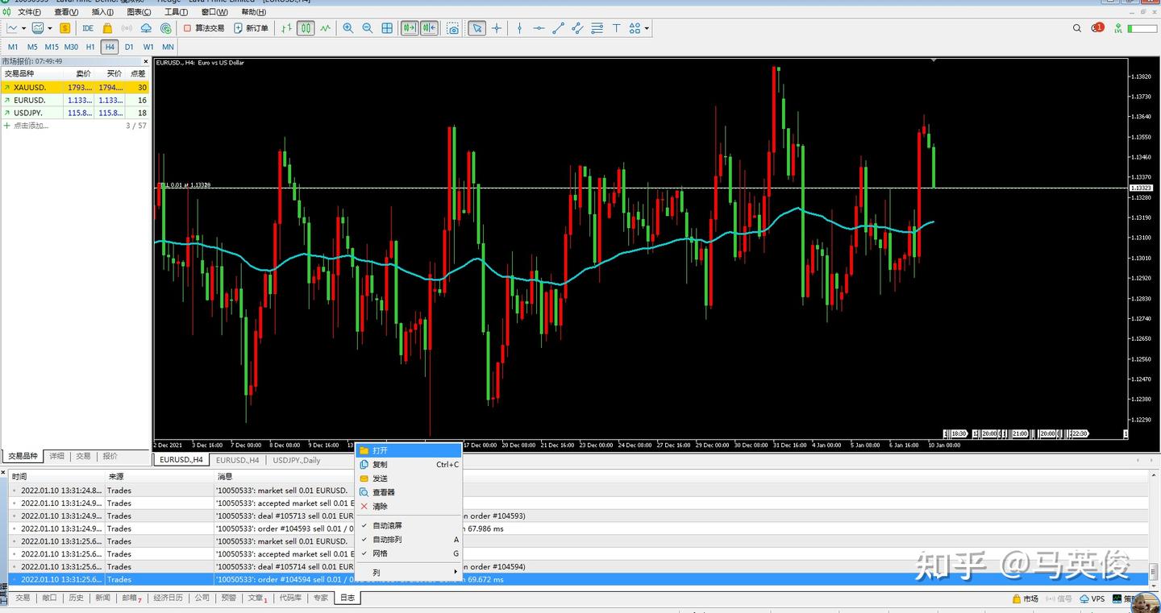Click the zoom in magnifier icon
Screen dimensions: 1161x613
click(x=347, y=28)
